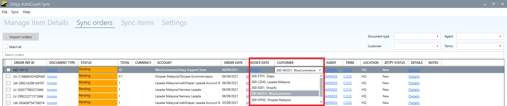Choose 300-LZMS, Lazada Malaysia option
Viewport: 507px width, 106px height.
270,82
